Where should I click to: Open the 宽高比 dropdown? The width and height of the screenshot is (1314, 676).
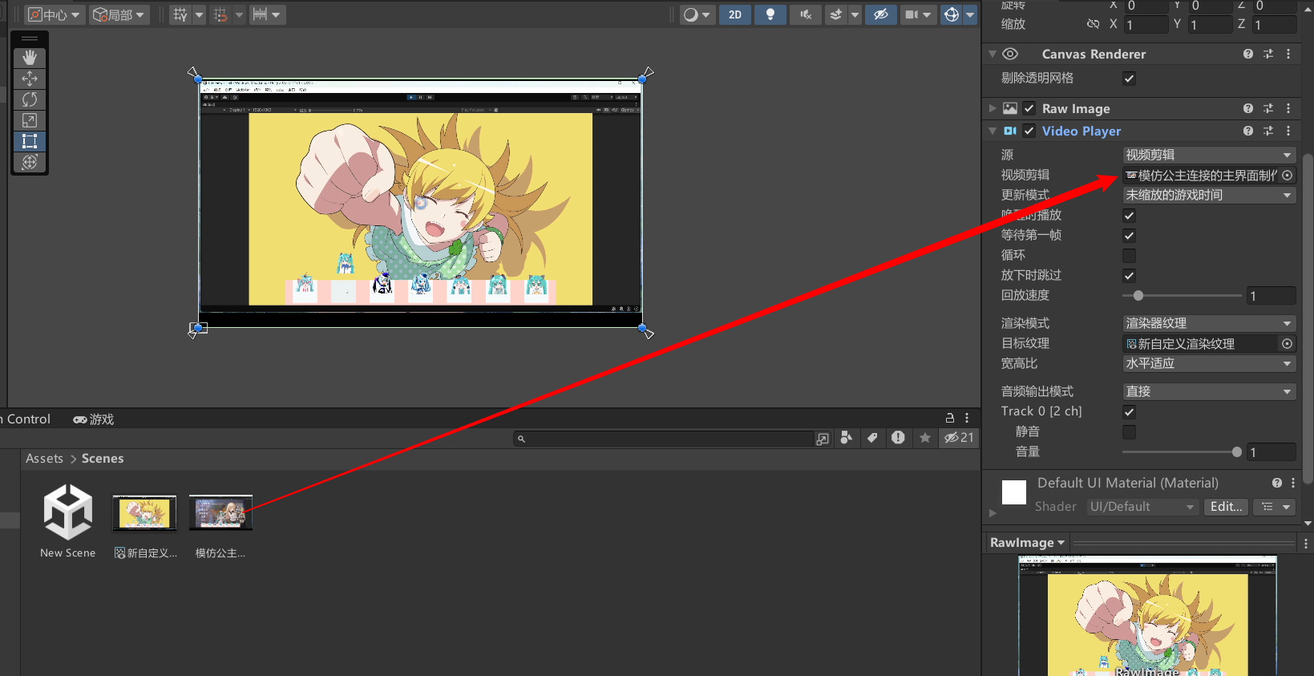[x=1209, y=363]
